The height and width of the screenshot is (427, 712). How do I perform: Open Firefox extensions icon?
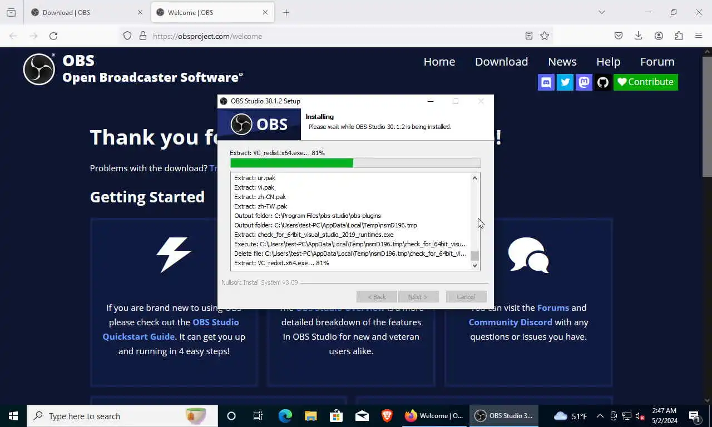click(679, 36)
